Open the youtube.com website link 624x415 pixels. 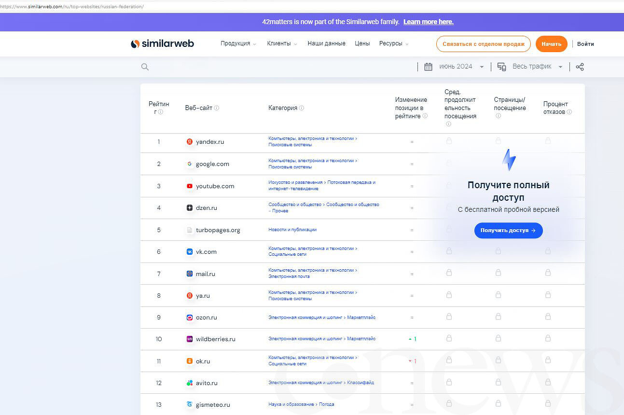(x=215, y=186)
